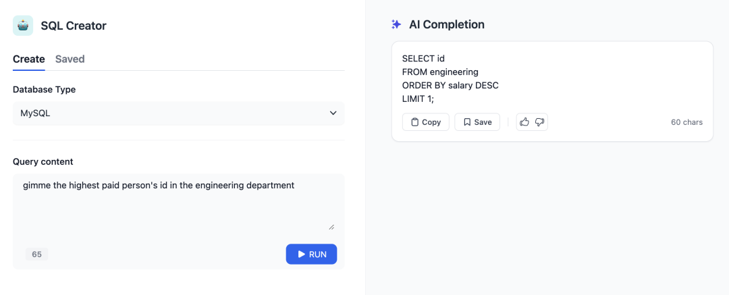Click the clipboard icon on Copy

[415, 122]
